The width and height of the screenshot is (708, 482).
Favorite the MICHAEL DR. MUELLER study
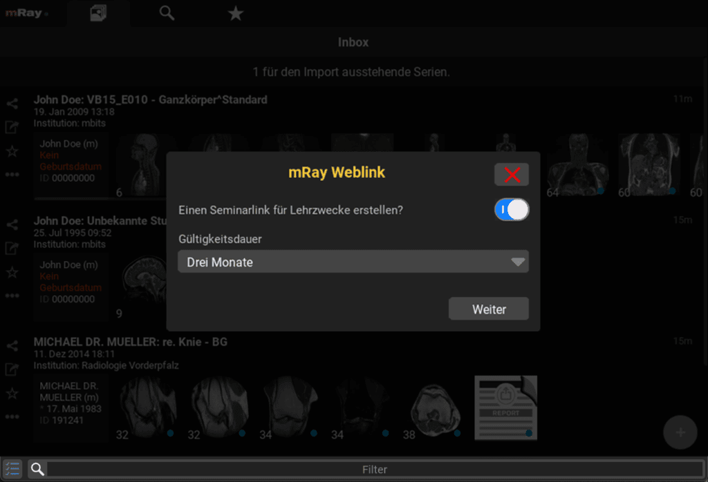(x=12, y=393)
